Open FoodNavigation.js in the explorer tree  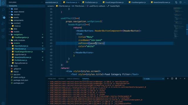click(26, 38)
